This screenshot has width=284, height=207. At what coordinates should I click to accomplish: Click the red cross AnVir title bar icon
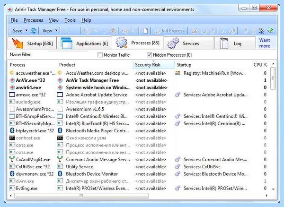tap(10, 9)
